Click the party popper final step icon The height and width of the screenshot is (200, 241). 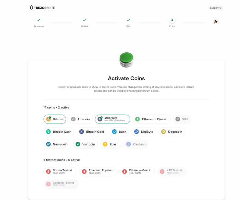(x=216, y=22)
